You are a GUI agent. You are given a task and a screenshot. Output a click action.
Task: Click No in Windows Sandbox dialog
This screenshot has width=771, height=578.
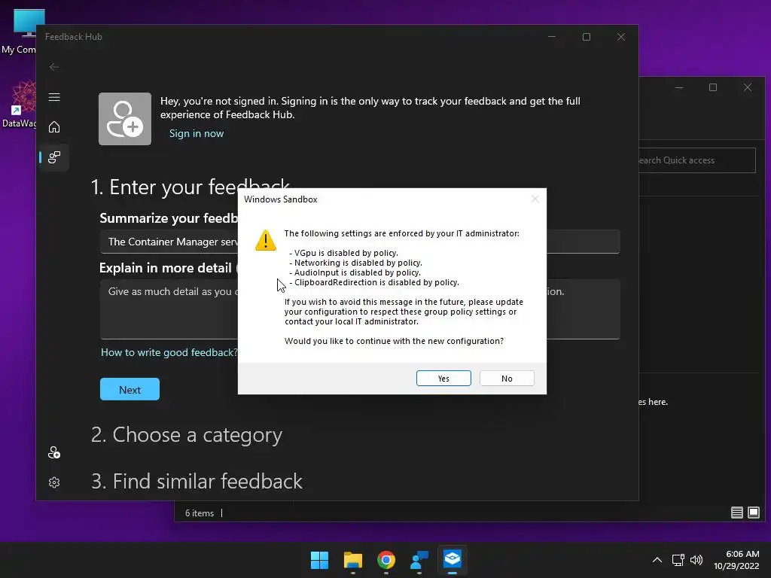click(x=507, y=378)
